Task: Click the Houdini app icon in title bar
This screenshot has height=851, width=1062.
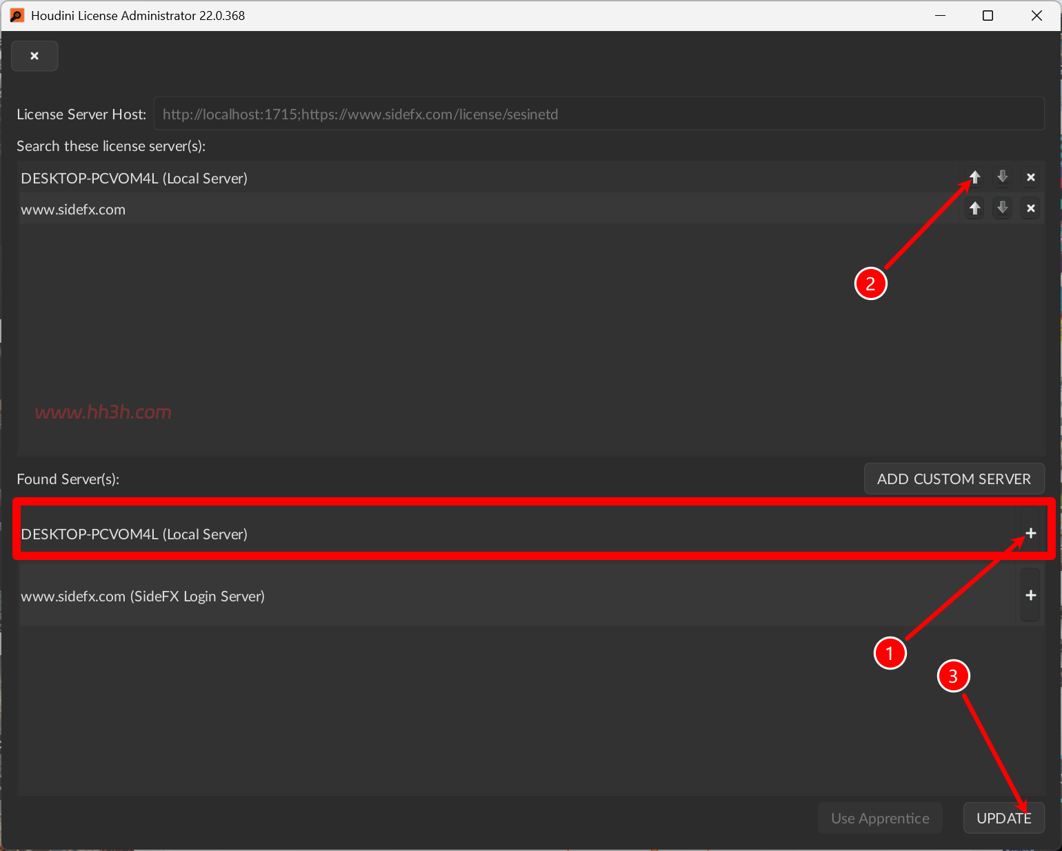Action: pos(17,15)
